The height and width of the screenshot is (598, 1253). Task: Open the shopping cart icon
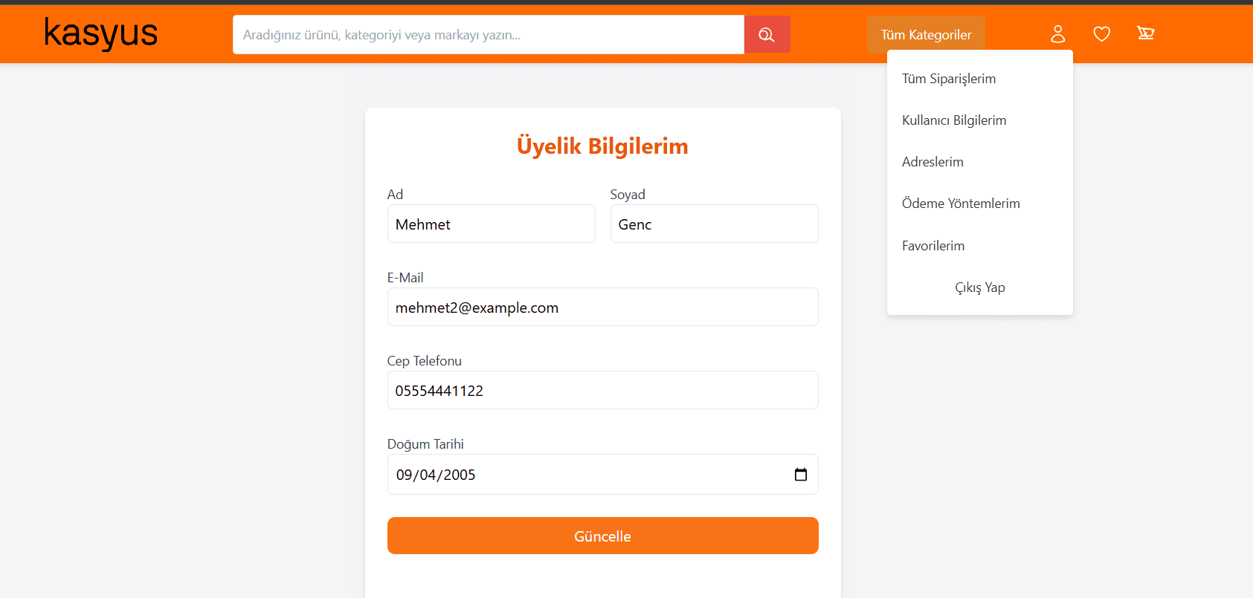pyautogui.click(x=1145, y=33)
